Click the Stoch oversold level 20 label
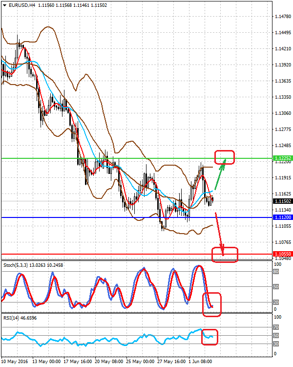This screenshot has height=367, width=293. [276, 302]
